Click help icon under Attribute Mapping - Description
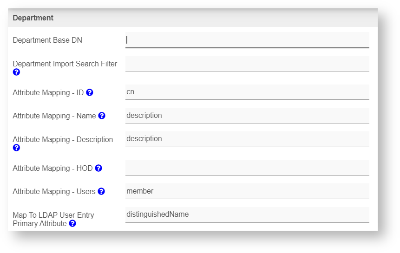Viewport: 400px width, 253px height. [16, 148]
